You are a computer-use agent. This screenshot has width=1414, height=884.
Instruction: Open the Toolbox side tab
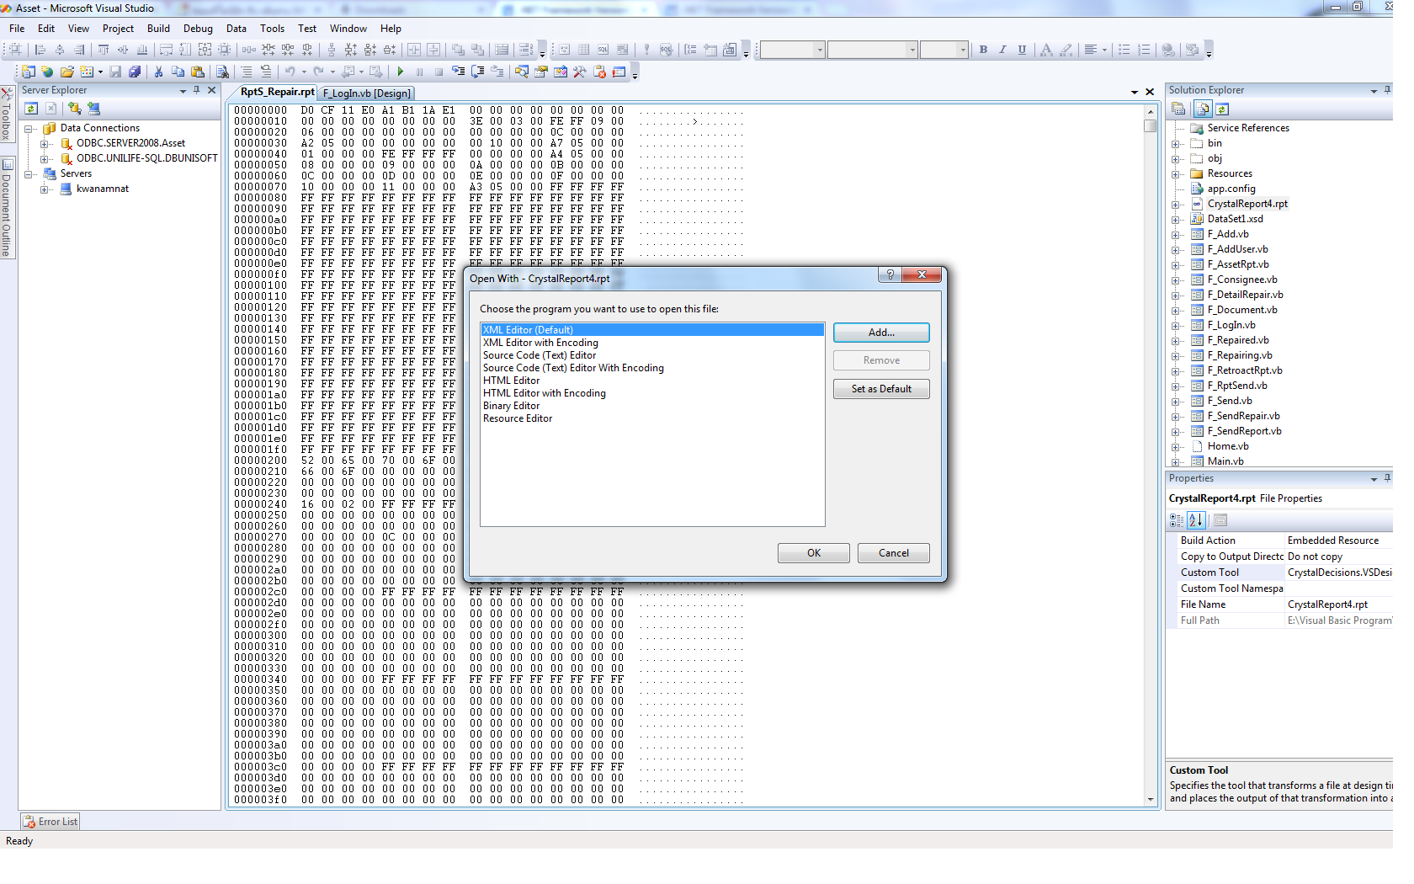click(x=7, y=114)
